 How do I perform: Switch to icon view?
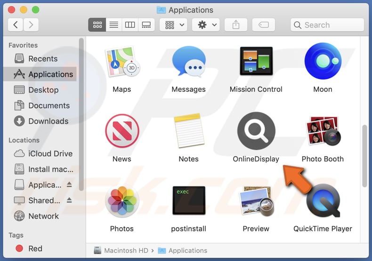click(97, 25)
